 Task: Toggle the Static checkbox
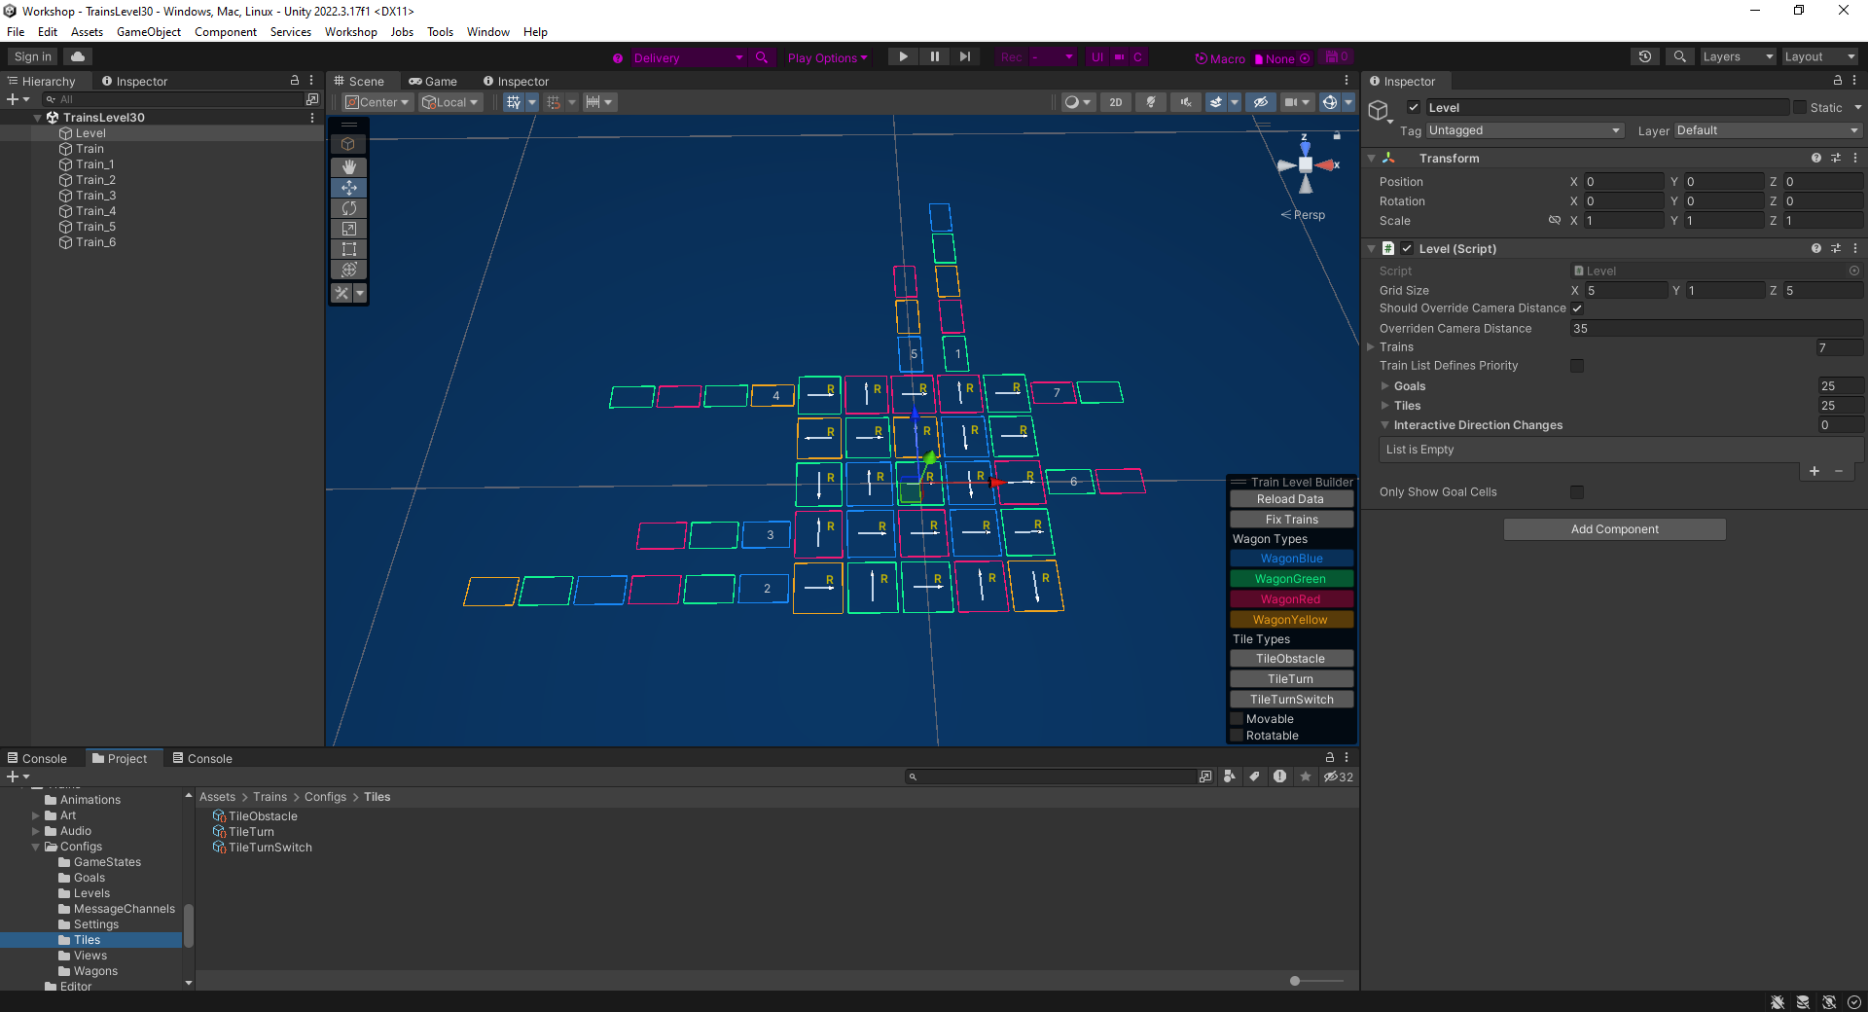[x=1800, y=107]
